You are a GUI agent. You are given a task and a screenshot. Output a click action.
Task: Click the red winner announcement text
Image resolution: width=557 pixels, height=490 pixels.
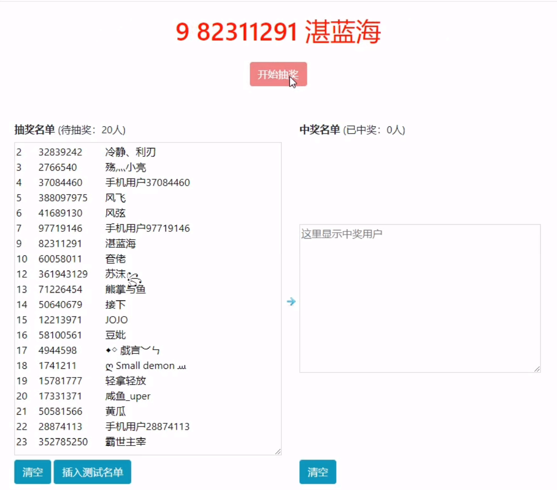[x=278, y=32]
